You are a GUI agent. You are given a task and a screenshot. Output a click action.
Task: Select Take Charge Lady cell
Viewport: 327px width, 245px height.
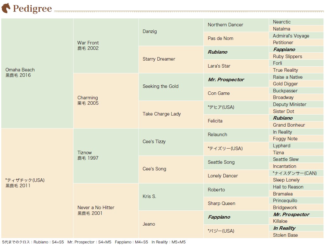(x=171, y=115)
